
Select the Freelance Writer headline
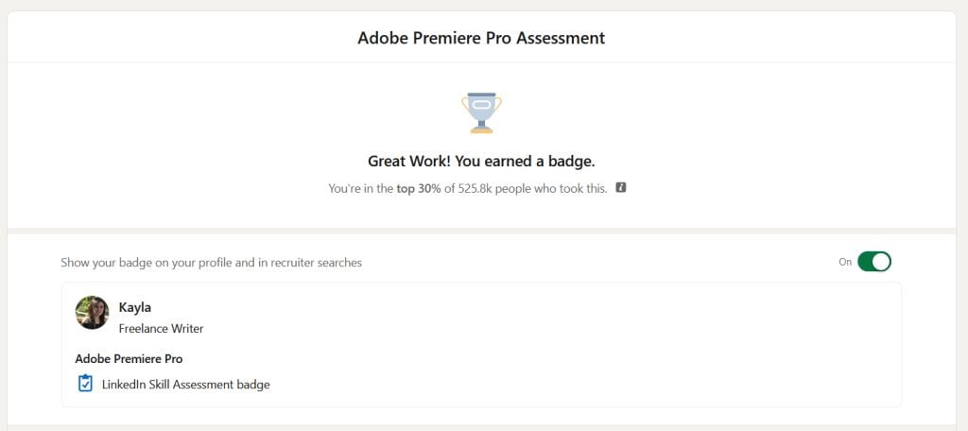(161, 329)
